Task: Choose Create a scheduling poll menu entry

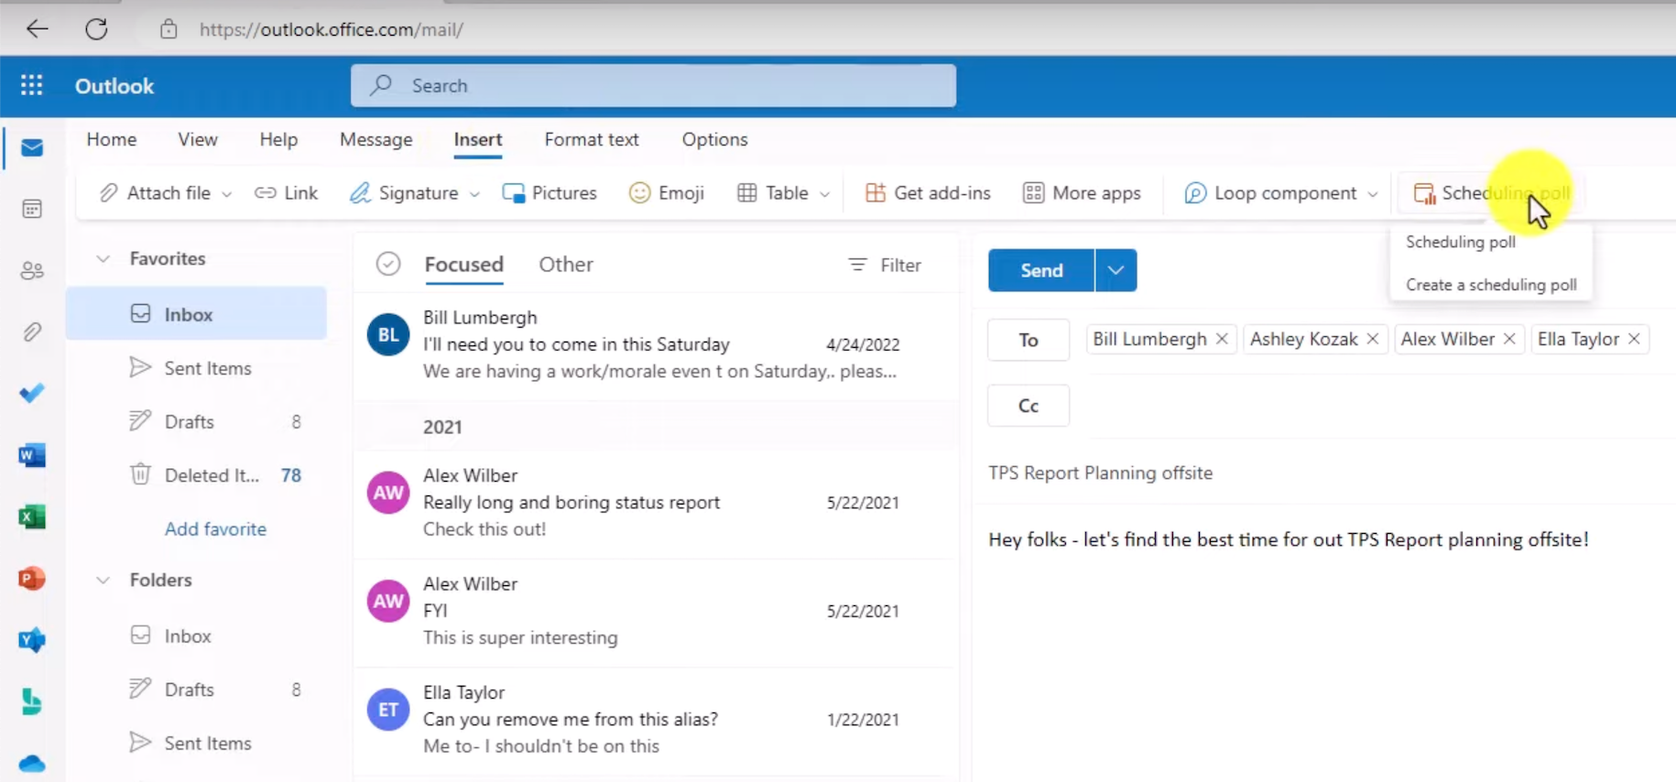Action: [x=1491, y=285]
